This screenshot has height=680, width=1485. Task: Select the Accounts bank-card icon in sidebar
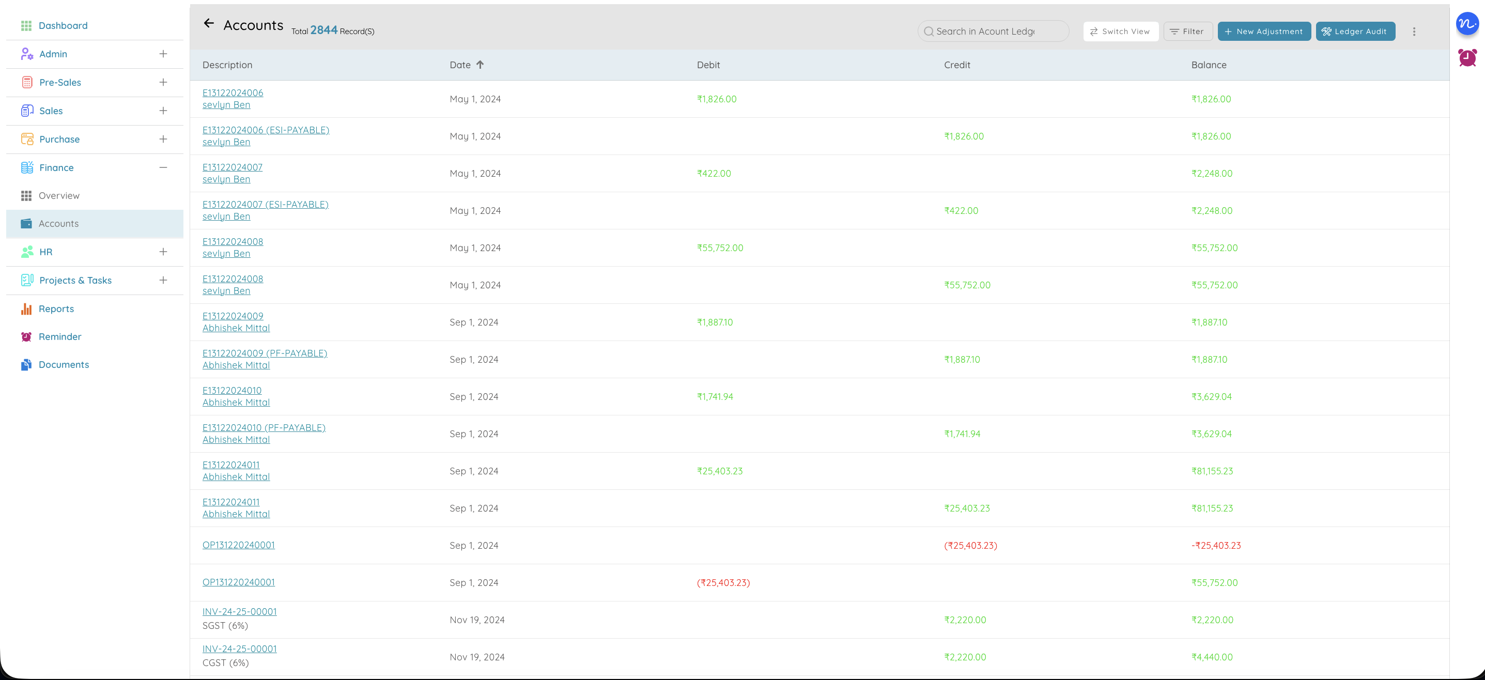[27, 224]
